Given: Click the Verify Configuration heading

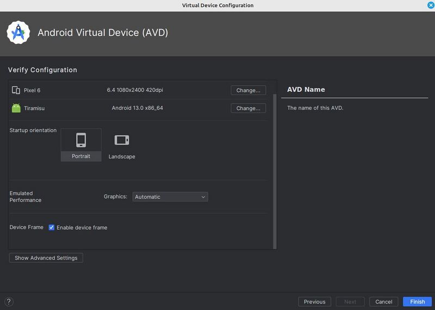Looking at the screenshot, I should (x=42, y=70).
